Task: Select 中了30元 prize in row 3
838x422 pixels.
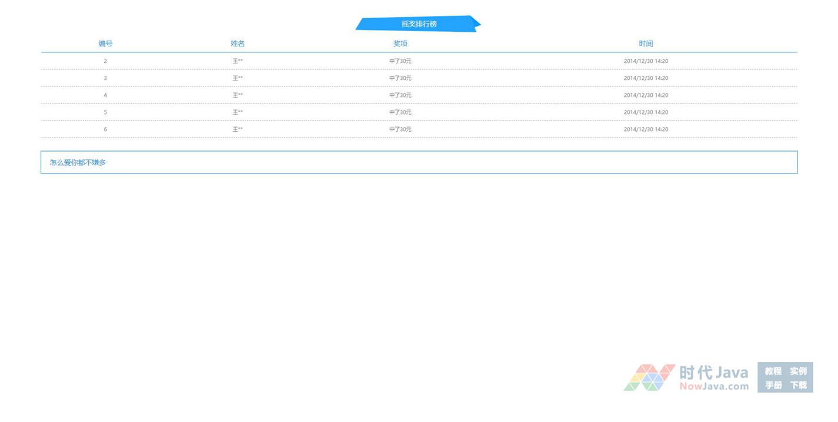Action: pyautogui.click(x=400, y=78)
